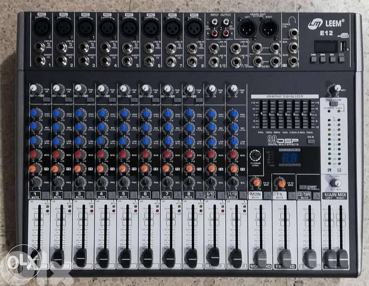Click the channel 4 LINE IN jack
The width and height of the screenshot is (369, 286).
[x=105, y=48]
